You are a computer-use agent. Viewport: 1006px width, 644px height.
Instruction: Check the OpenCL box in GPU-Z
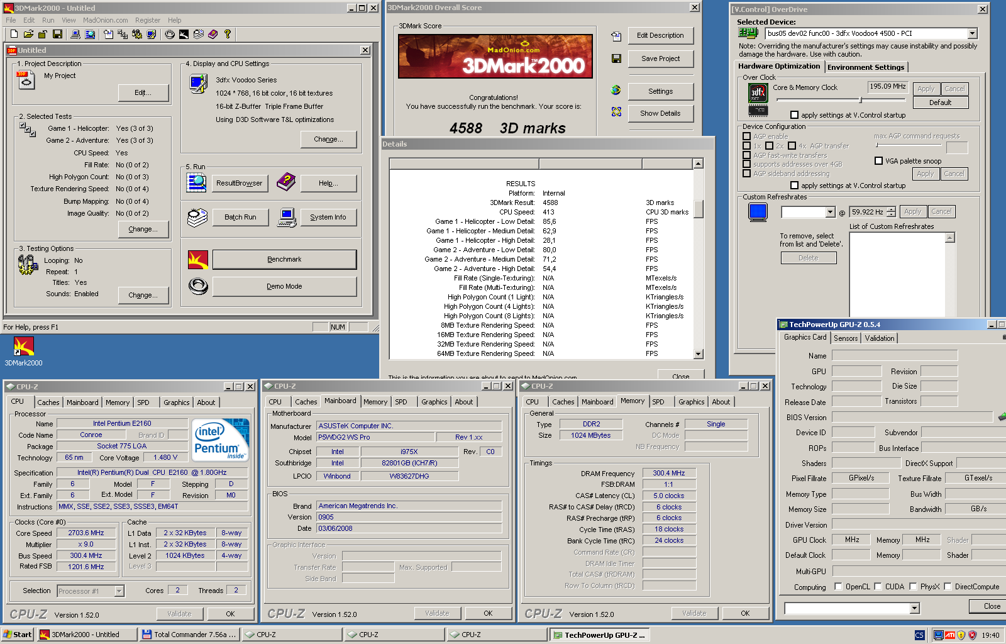pos(838,587)
